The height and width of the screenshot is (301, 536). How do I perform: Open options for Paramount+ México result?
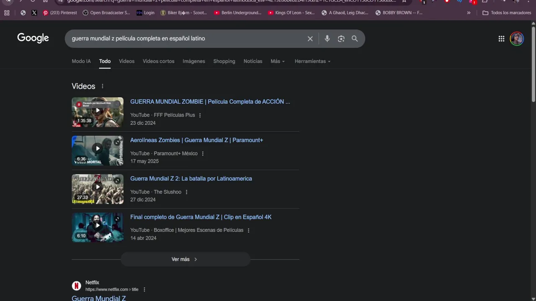(x=203, y=154)
